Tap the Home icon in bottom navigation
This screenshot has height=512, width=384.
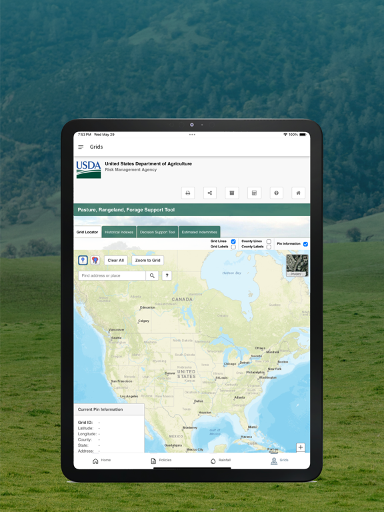[x=95, y=461]
